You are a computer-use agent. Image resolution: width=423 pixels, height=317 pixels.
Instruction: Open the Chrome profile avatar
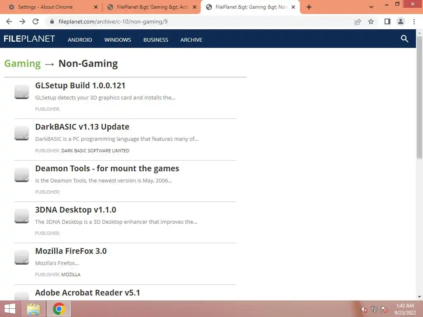click(401, 21)
